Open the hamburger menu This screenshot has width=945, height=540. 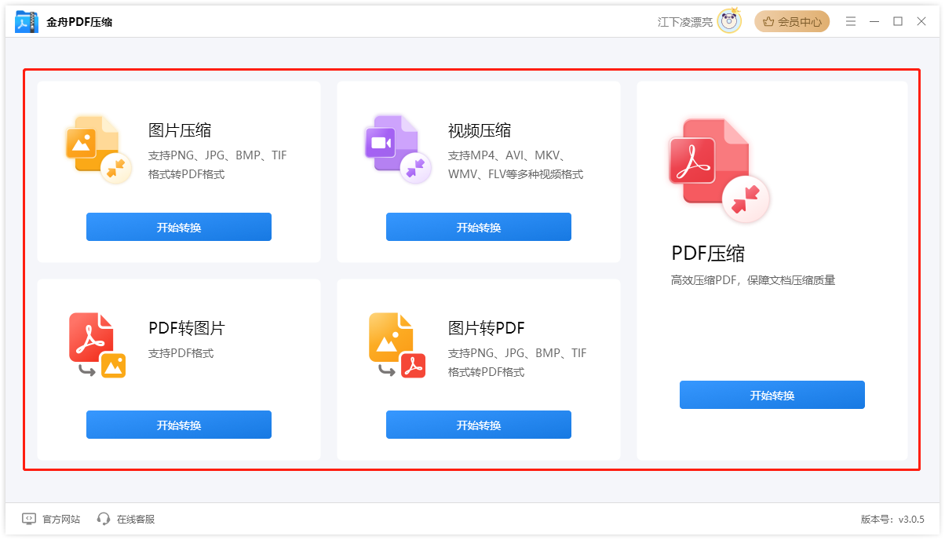click(851, 21)
